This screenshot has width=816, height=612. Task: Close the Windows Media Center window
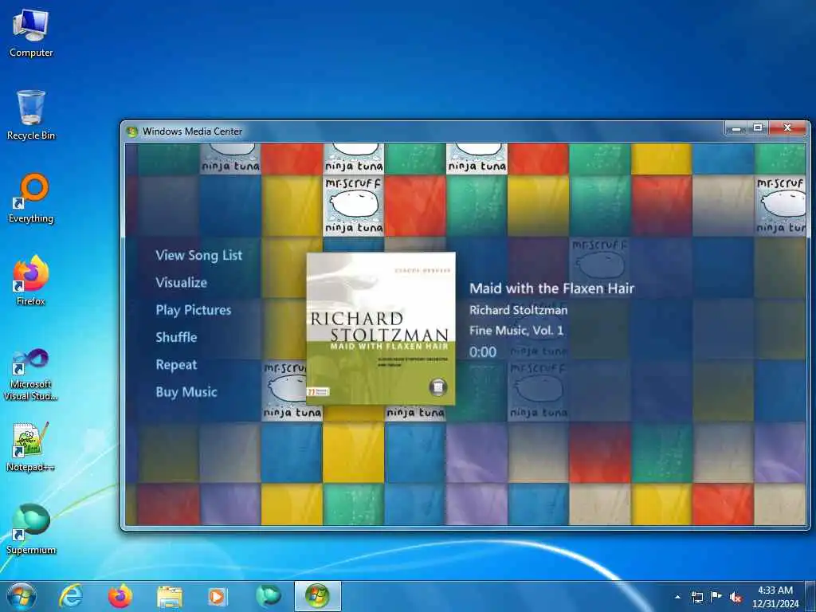[x=787, y=128]
